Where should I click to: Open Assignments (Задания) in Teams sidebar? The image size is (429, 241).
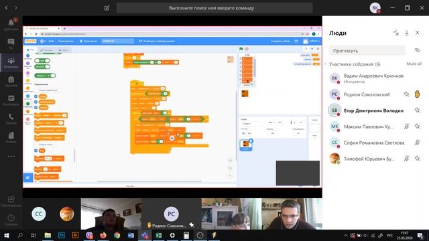[x=11, y=82]
